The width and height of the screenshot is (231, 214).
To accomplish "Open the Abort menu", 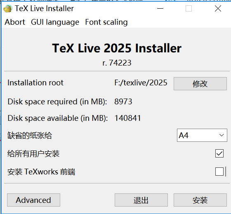I will point(15,22).
